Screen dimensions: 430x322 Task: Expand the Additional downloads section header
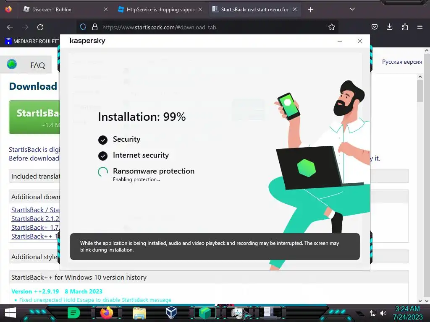pyautogui.click(x=35, y=197)
